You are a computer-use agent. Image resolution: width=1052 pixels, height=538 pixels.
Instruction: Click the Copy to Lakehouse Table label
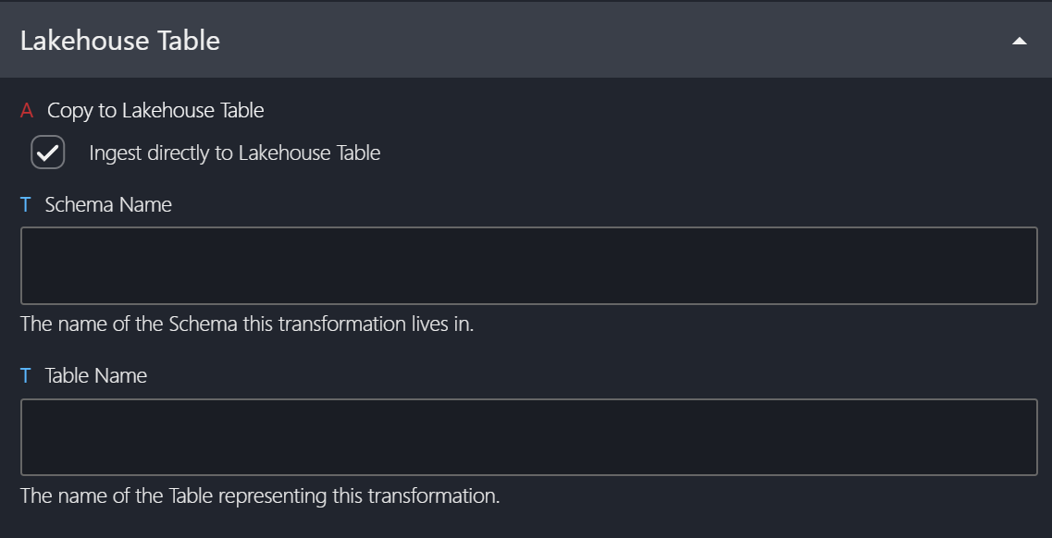pos(155,111)
